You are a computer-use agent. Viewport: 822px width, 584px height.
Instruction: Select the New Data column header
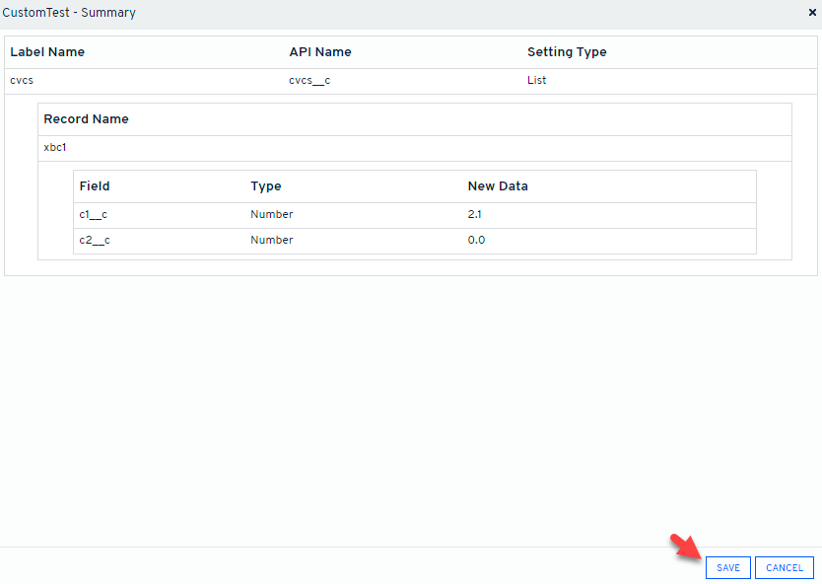tap(498, 186)
